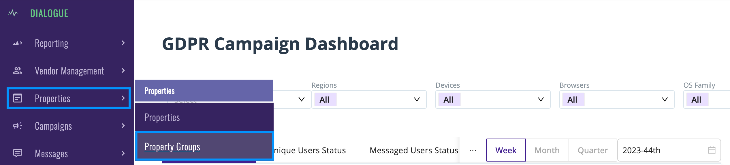Expand the Reporting menu chevron
730x165 pixels.
click(x=123, y=43)
